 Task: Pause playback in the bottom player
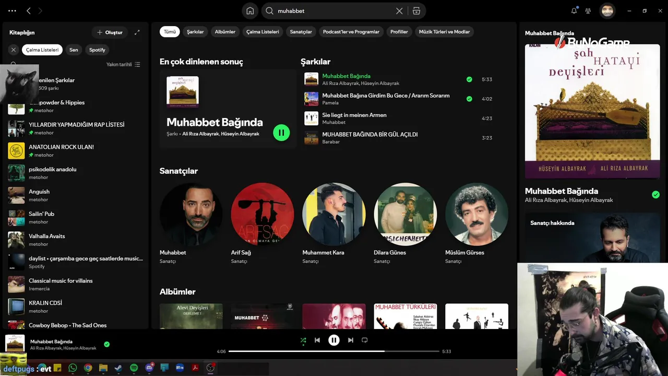coord(334,340)
